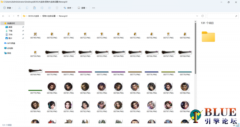This screenshot has height=127, width=240.
Task: Open 下载 (Downloads) in quick access
Action: point(10,31)
